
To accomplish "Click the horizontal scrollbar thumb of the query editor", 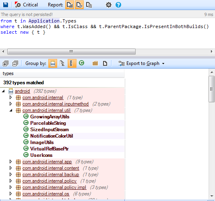I will click(71, 51).
